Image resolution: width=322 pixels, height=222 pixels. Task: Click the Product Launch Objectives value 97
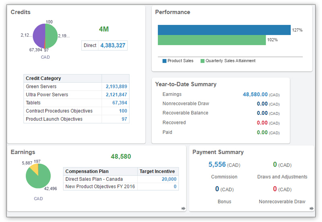point(124,119)
